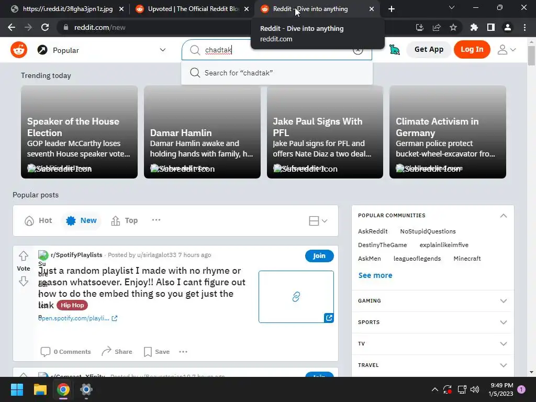The height and width of the screenshot is (402, 536).
Task: Click the search box containing chadtak
Action: coord(276,50)
